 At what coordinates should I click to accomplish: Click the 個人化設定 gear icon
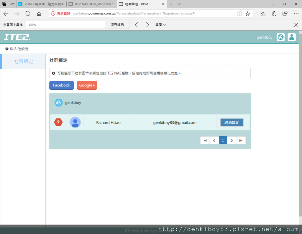7,49
